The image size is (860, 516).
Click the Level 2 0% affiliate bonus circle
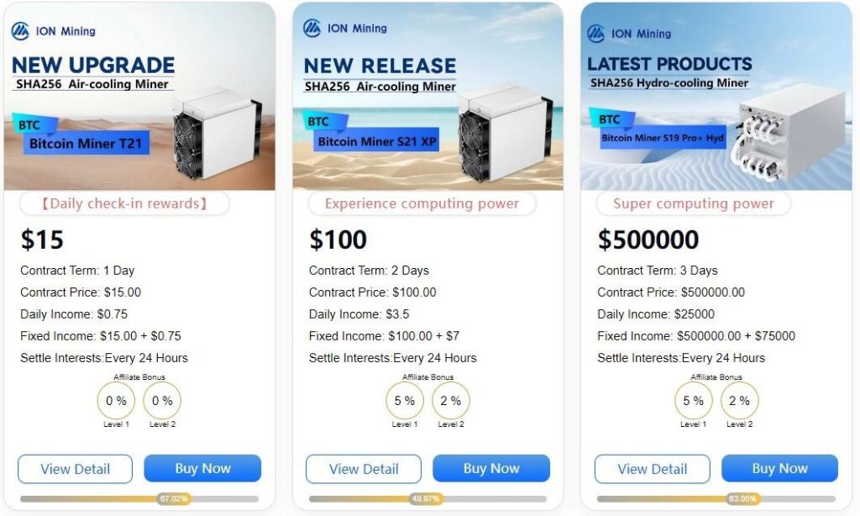pyautogui.click(x=161, y=401)
